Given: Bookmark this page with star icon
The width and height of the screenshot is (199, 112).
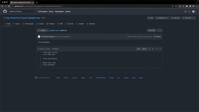Looking at the screenshot, I should [x=176, y=6].
